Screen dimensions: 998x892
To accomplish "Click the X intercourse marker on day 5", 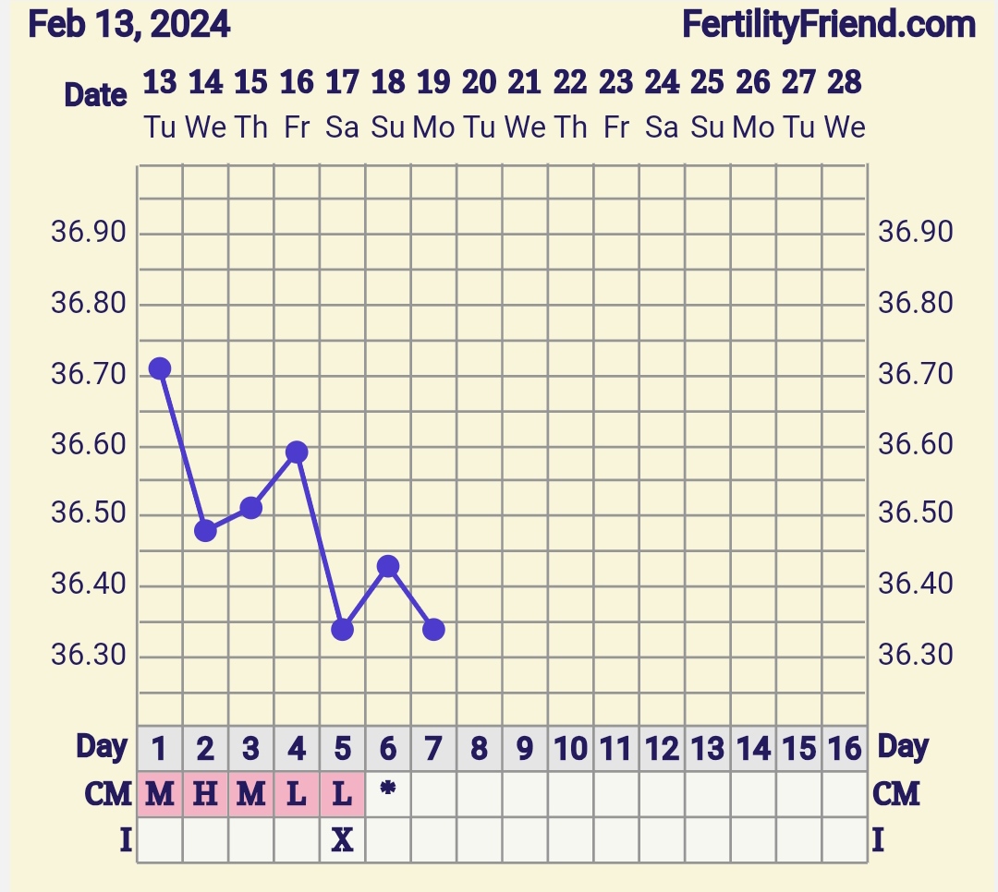I will point(342,840).
